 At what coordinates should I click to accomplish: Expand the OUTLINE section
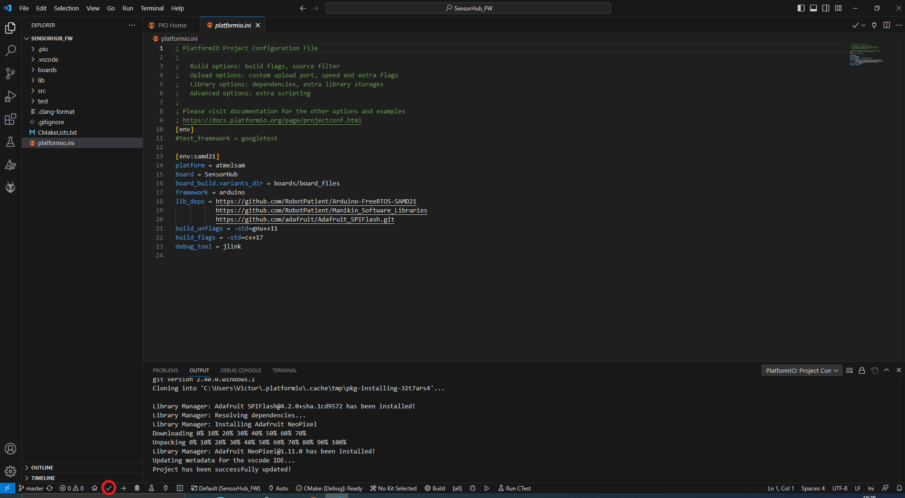click(x=42, y=468)
